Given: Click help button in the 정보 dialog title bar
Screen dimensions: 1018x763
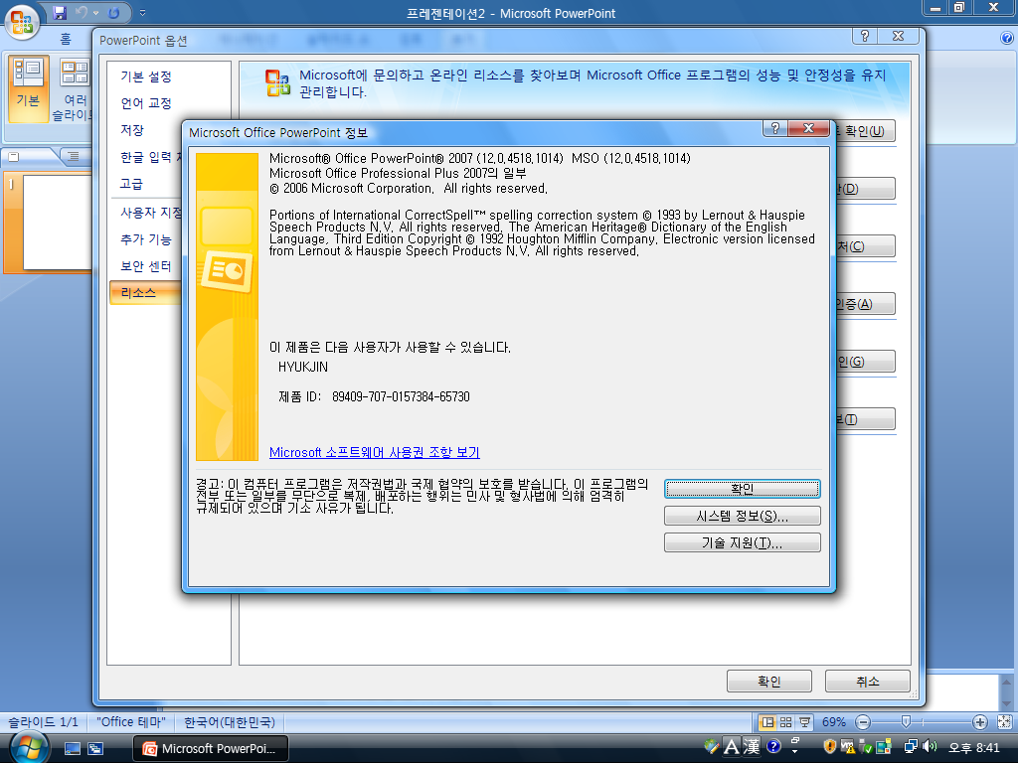Looking at the screenshot, I should coord(775,128).
